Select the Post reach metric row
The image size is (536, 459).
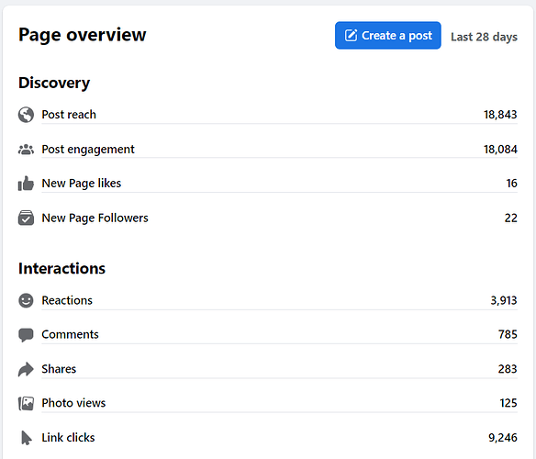point(268,115)
